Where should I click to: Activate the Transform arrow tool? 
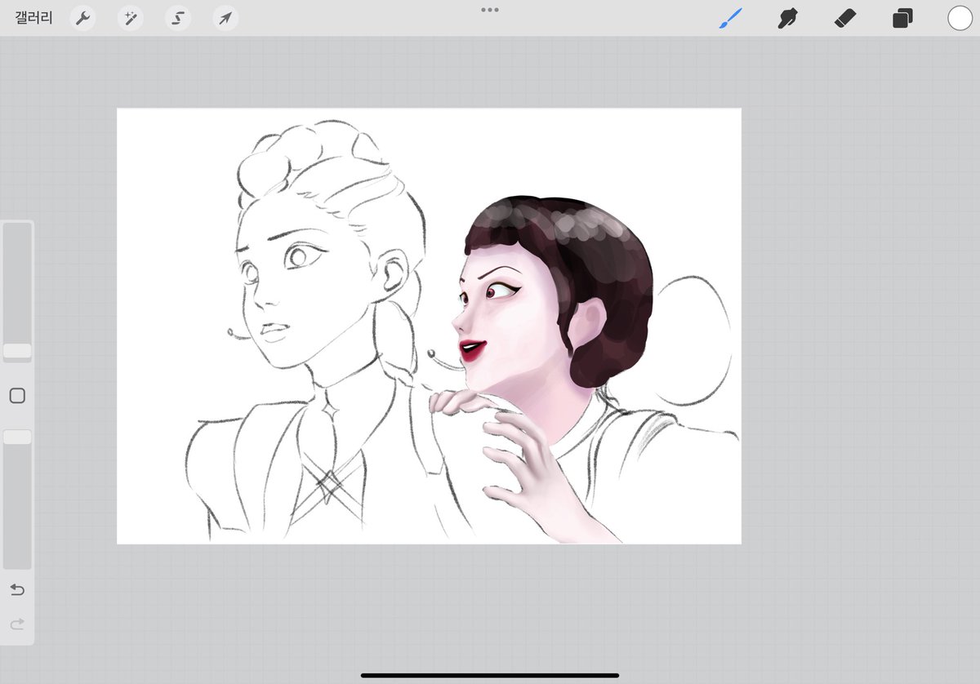(225, 18)
